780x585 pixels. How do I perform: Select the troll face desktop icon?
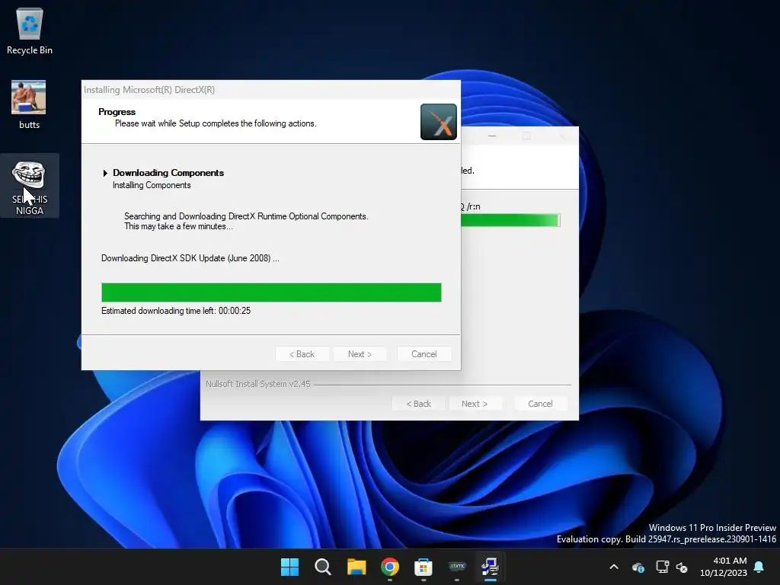click(x=30, y=187)
